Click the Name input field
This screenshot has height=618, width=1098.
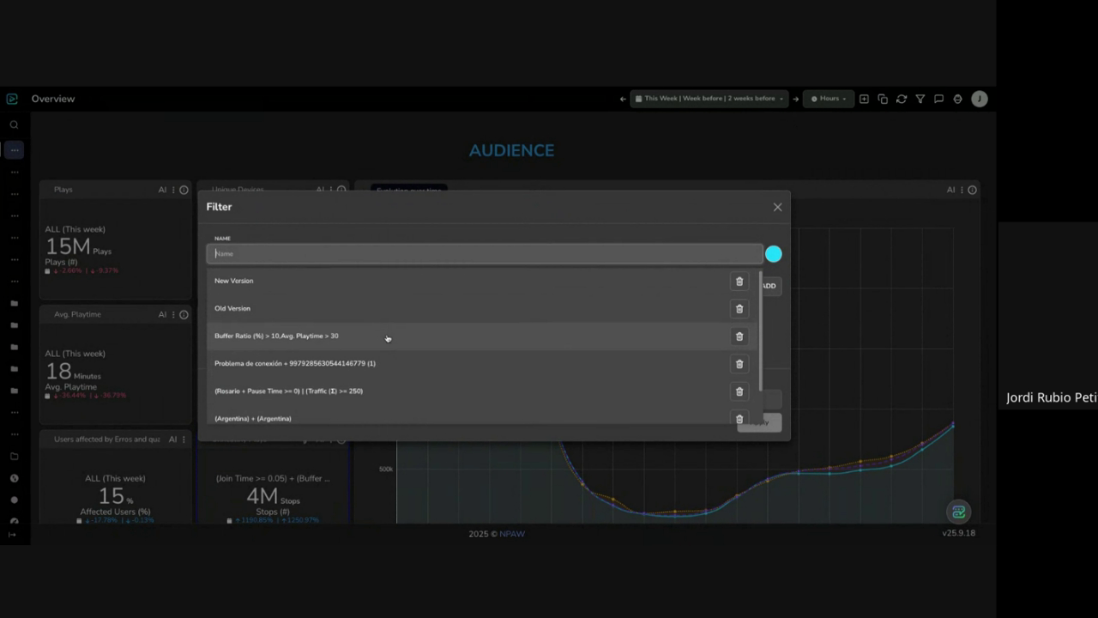click(484, 254)
